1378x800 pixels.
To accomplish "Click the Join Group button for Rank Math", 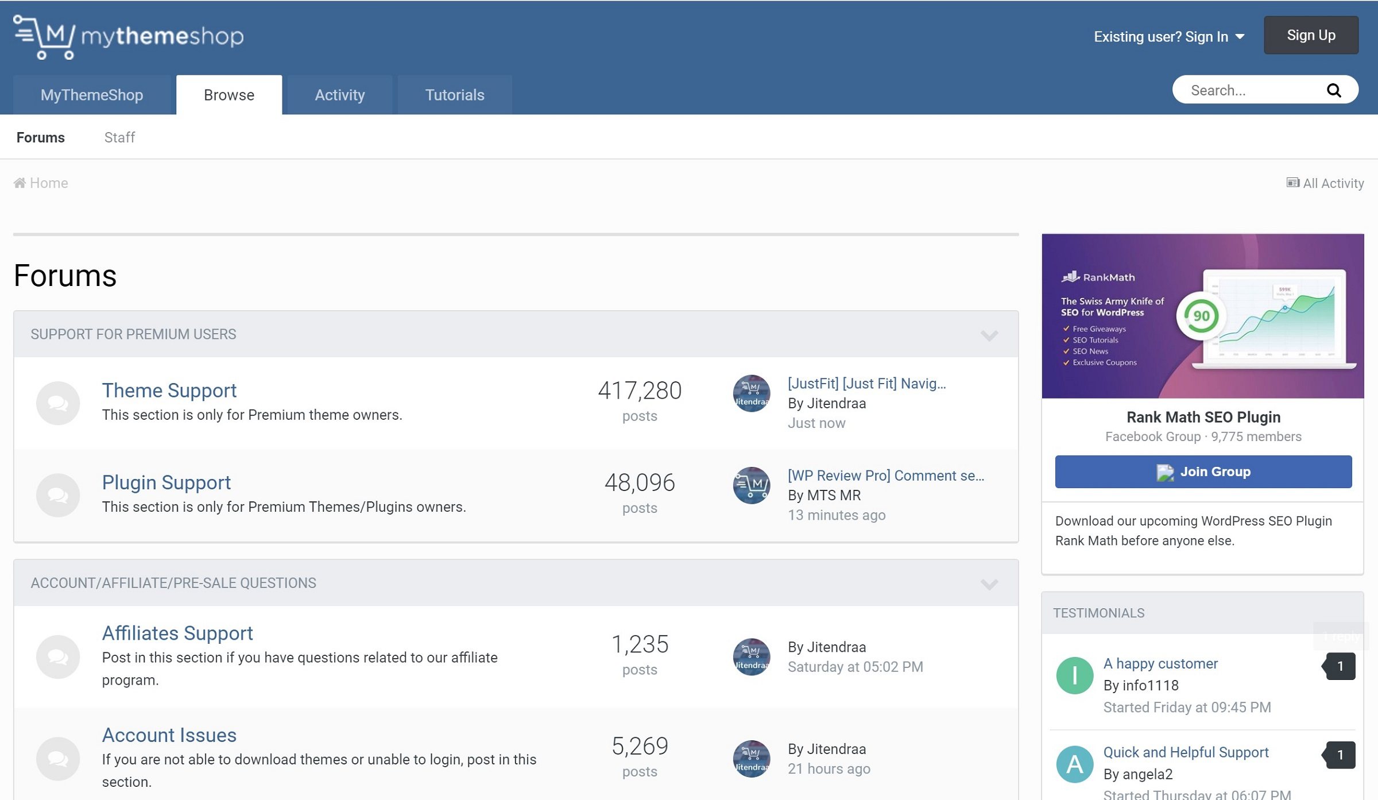I will coord(1203,472).
